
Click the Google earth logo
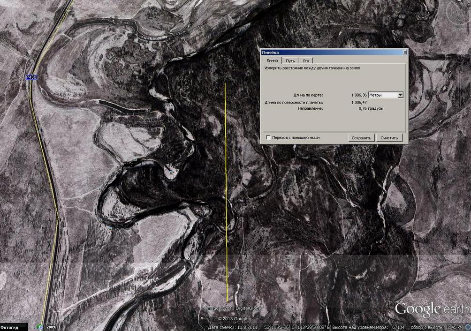point(432,309)
